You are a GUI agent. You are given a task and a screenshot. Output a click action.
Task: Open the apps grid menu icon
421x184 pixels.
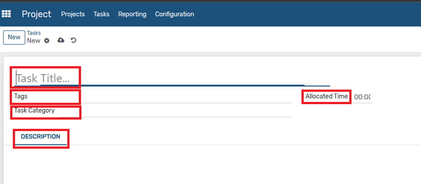(6, 14)
